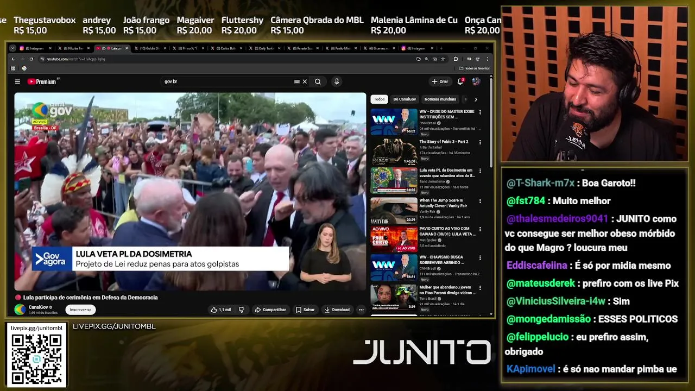Click the YouTube Premium logo

(x=42, y=81)
